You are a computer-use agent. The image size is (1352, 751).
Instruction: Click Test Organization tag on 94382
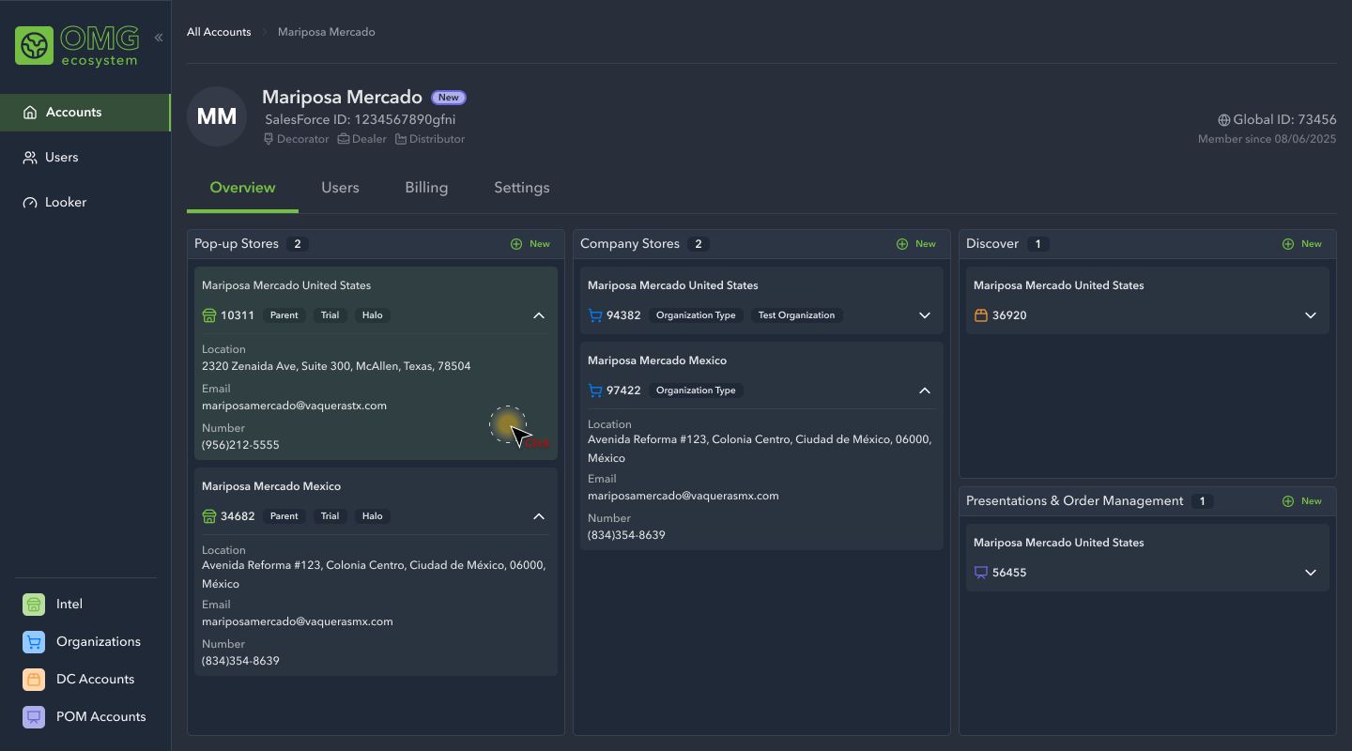coord(796,315)
